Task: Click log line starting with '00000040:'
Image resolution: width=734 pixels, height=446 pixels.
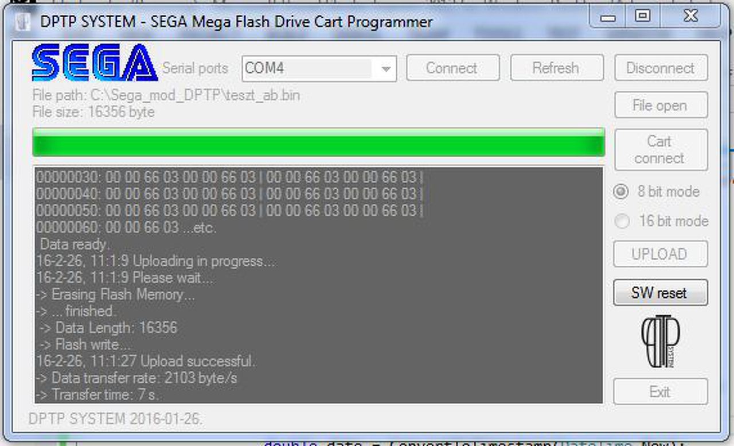Action: click(230, 194)
